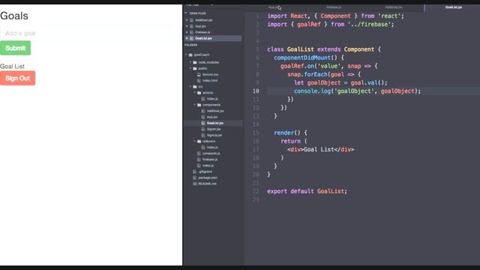This screenshot has height=270, width=480.
Task: Switch to the AddGoal.jsx editor tab
Action: point(394,7)
